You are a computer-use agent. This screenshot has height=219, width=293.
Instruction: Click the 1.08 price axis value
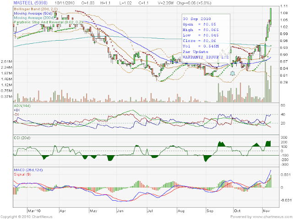[284, 13]
